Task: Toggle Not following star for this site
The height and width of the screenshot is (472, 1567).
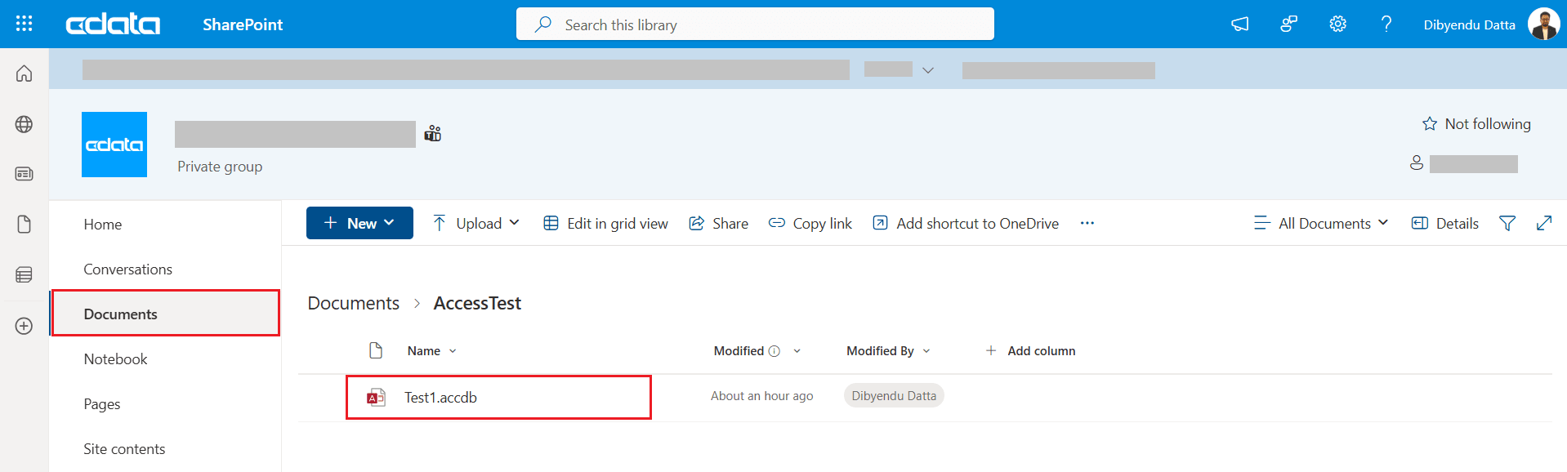Action: (1475, 124)
